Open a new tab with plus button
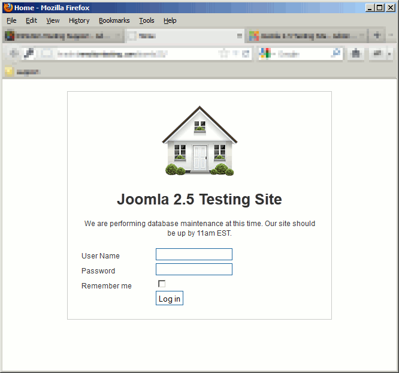This screenshot has width=399, height=373. [377, 35]
